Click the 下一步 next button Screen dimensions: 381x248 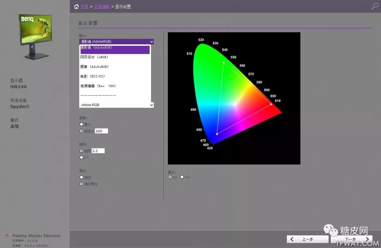351,239
